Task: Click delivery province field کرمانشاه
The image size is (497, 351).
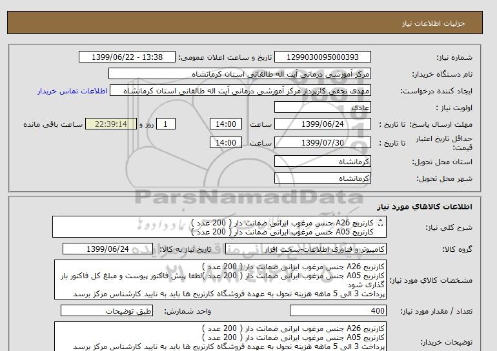Action: [322, 161]
